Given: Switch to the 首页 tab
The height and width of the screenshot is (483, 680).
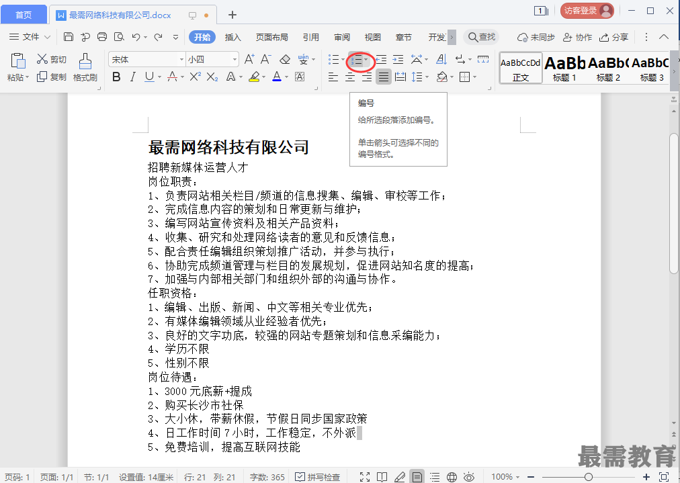Looking at the screenshot, I should click(24, 15).
